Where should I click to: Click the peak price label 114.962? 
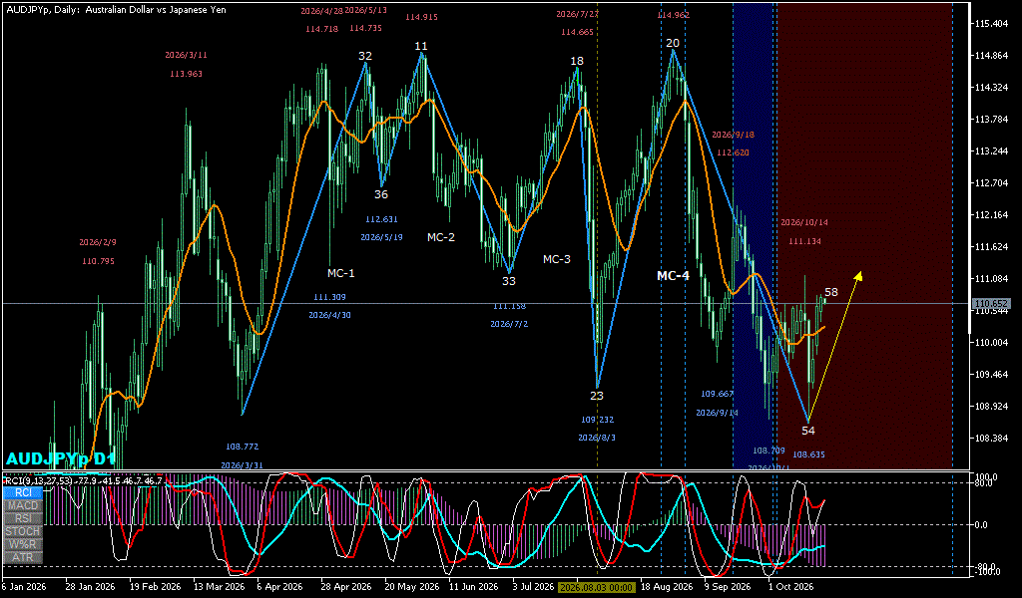674,15
